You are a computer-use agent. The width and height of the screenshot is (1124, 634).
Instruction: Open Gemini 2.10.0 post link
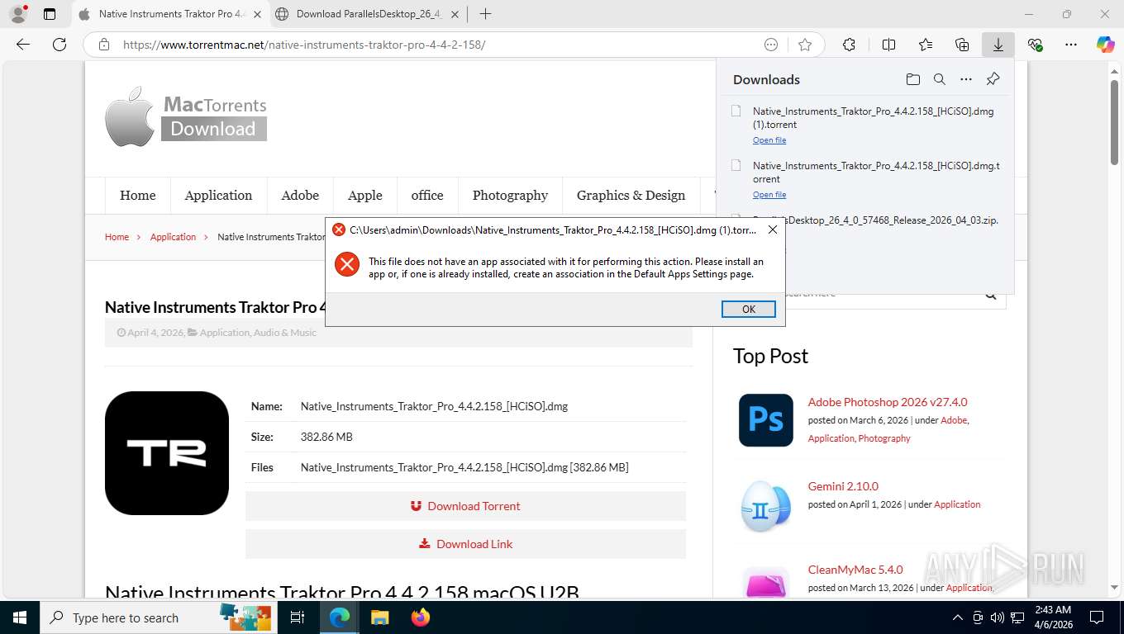[x=843, y=486]
